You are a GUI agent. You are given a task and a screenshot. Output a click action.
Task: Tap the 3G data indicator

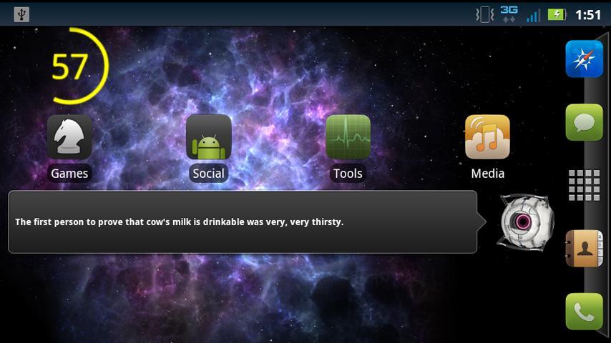click(x=509, y=14)
